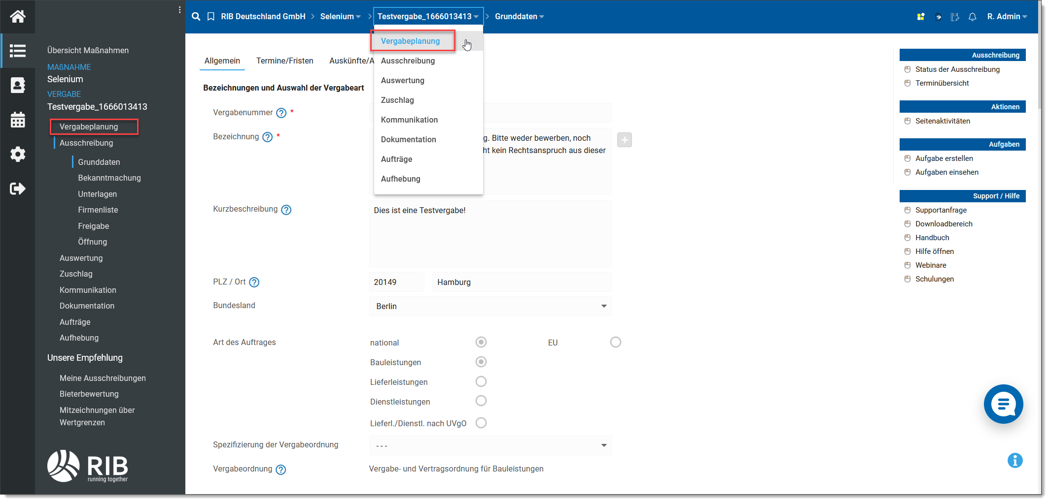Screen dimensions: 1049x502
Task: Open the calendar sidebar icon
Action: [18, 120]
